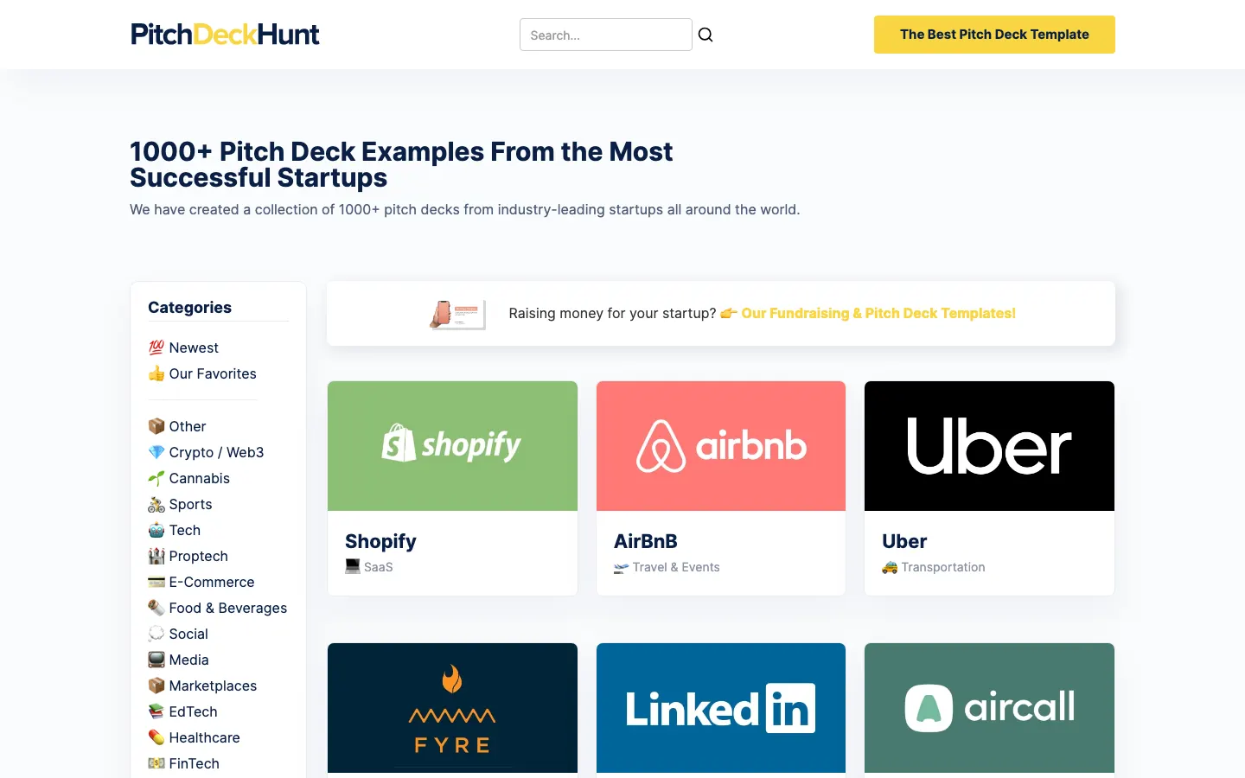Click the pill icon beside Healthcare
Screen dimensions: 1245x778
pos(156,737)
